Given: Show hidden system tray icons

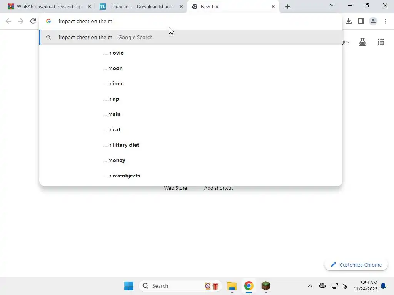Looking at the screenshot, I should [310, 286].
